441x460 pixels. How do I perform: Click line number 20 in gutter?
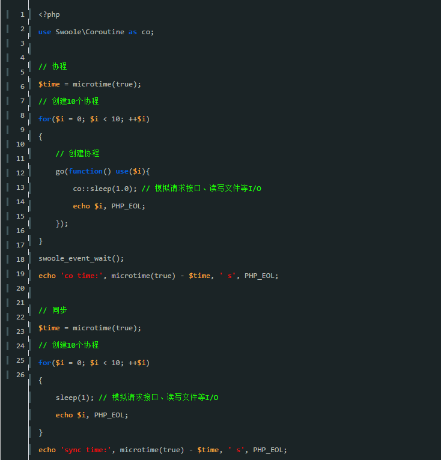click(20, 288)
